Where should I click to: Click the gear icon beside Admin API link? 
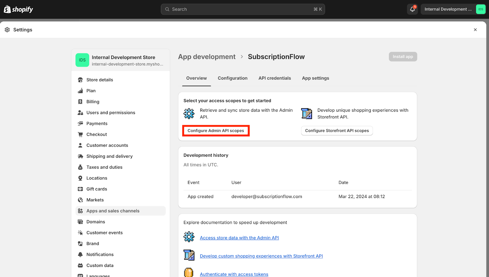click(x=189, y=237)
